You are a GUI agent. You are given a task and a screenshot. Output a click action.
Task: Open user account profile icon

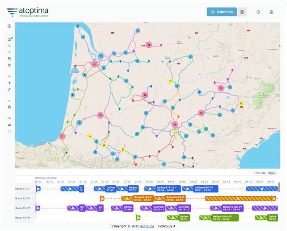tap(272, 12)
